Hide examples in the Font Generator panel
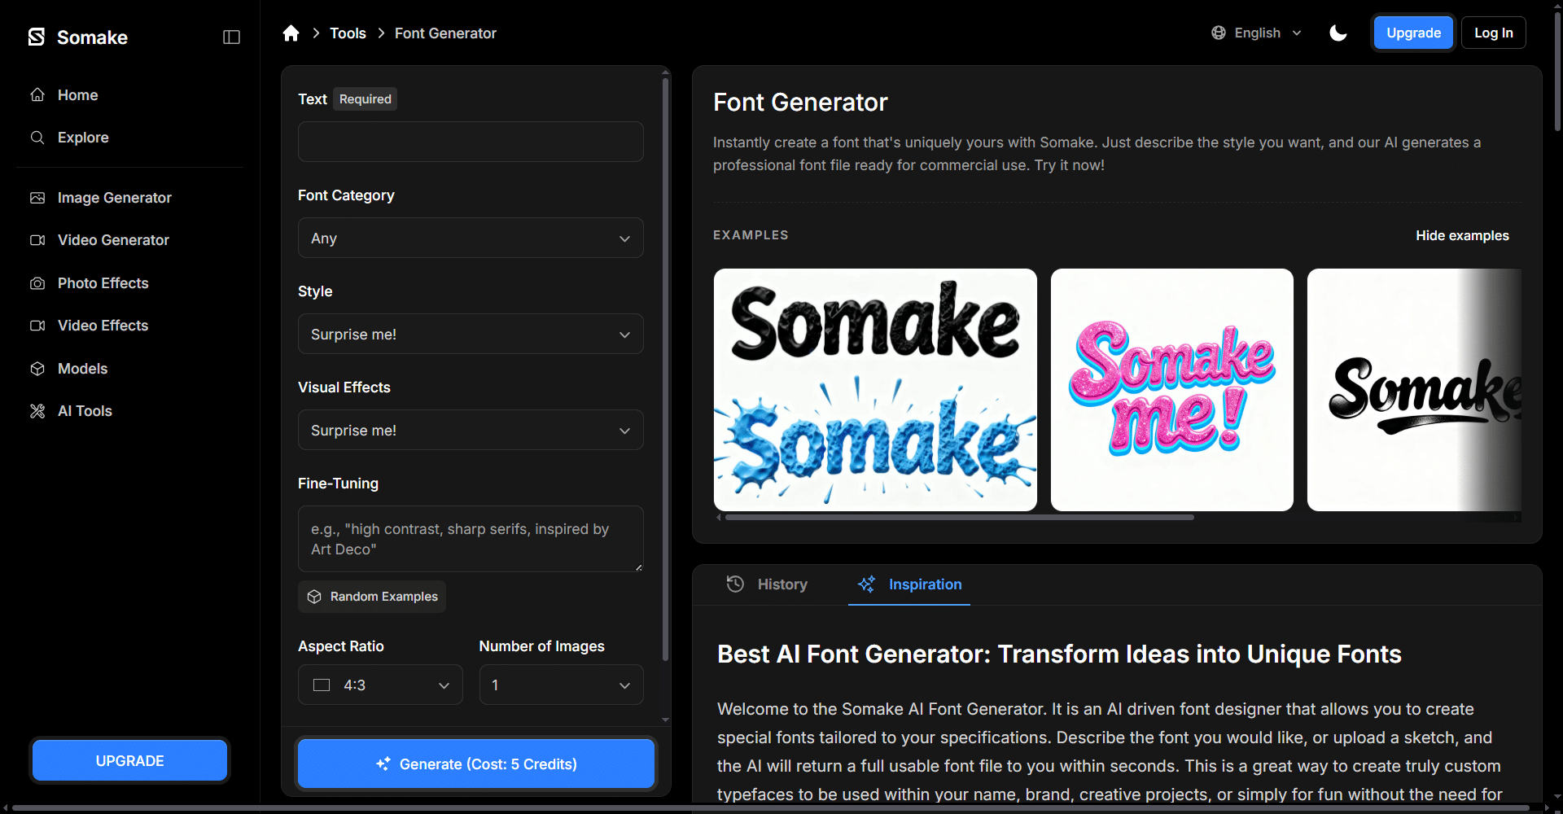The image size is (1563, 814). point(1461,235)
